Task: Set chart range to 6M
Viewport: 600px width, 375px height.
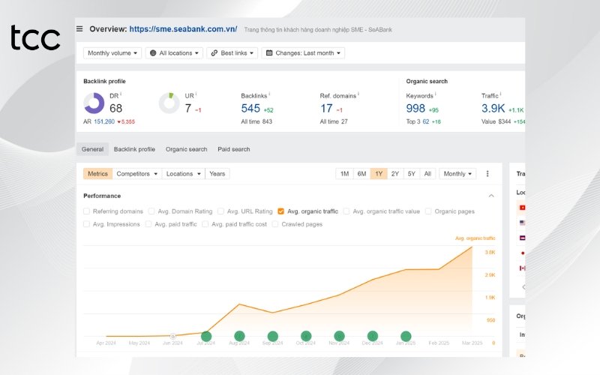Action: coord(362,174)
